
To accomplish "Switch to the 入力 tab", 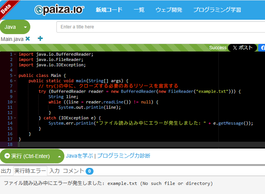I will click(x=55, y=171).
